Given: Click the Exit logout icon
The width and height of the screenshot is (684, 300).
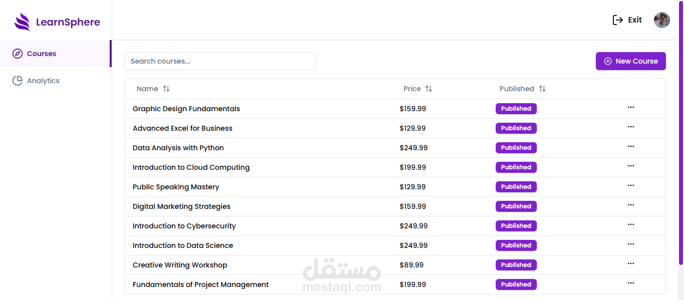Looking at the screenshot, I should pos(617,20).
